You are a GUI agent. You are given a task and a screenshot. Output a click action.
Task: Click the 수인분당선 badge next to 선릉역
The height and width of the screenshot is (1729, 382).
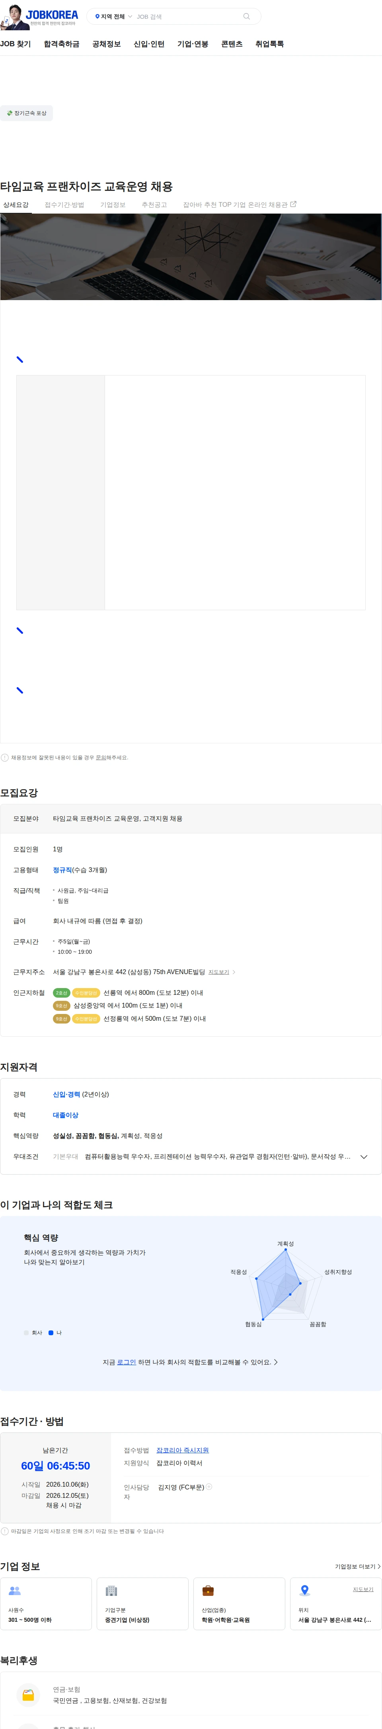click(x=86, y=993)
